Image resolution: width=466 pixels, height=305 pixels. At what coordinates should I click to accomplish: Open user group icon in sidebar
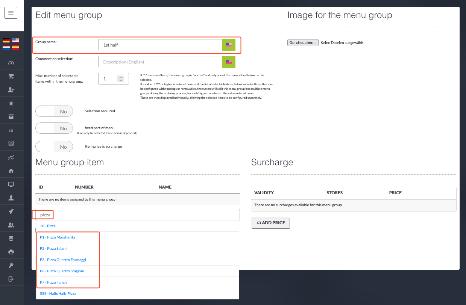coord(11,225)
